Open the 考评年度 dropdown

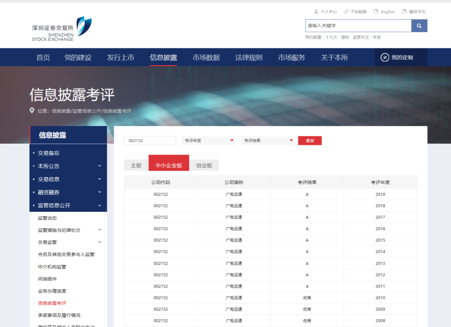coord(209,141)
